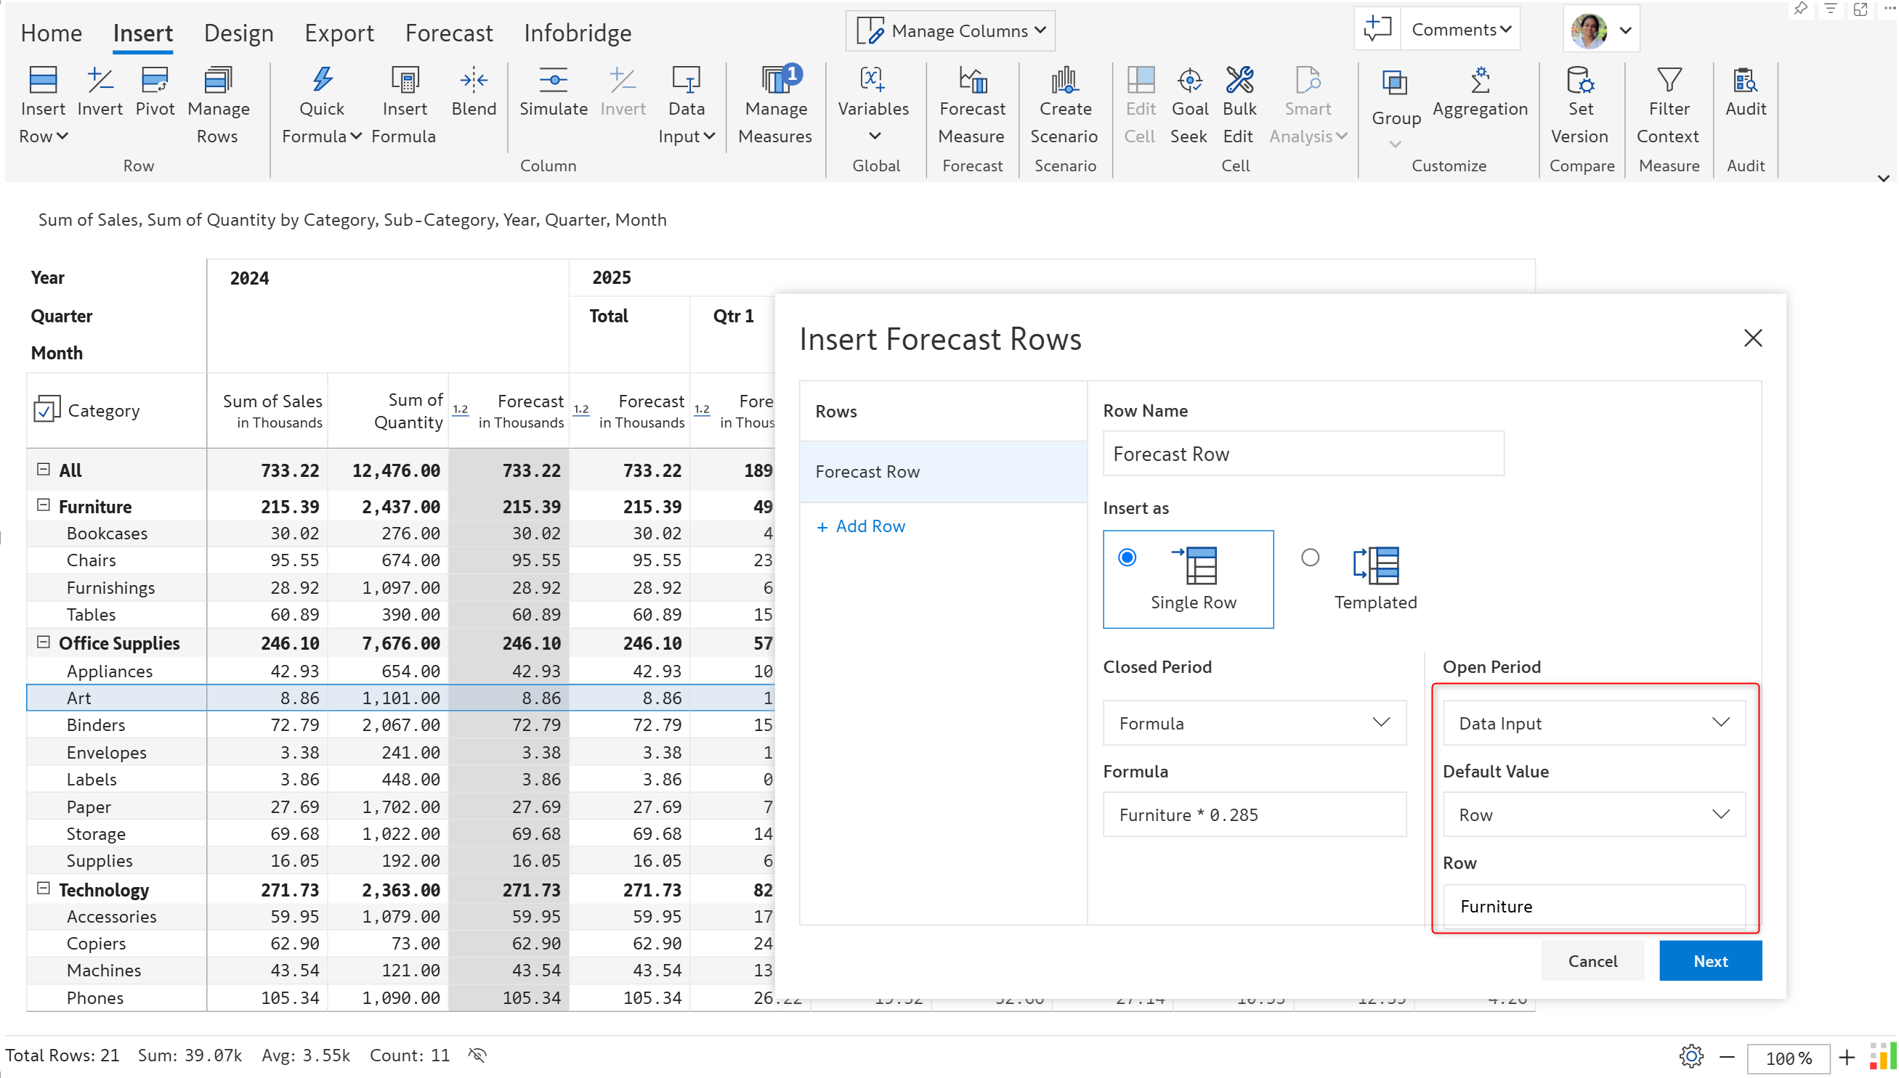Viewport: 1899px width, 1078px height.
Task: Toggle the Category header checkbox
Action: pos(46,409)
